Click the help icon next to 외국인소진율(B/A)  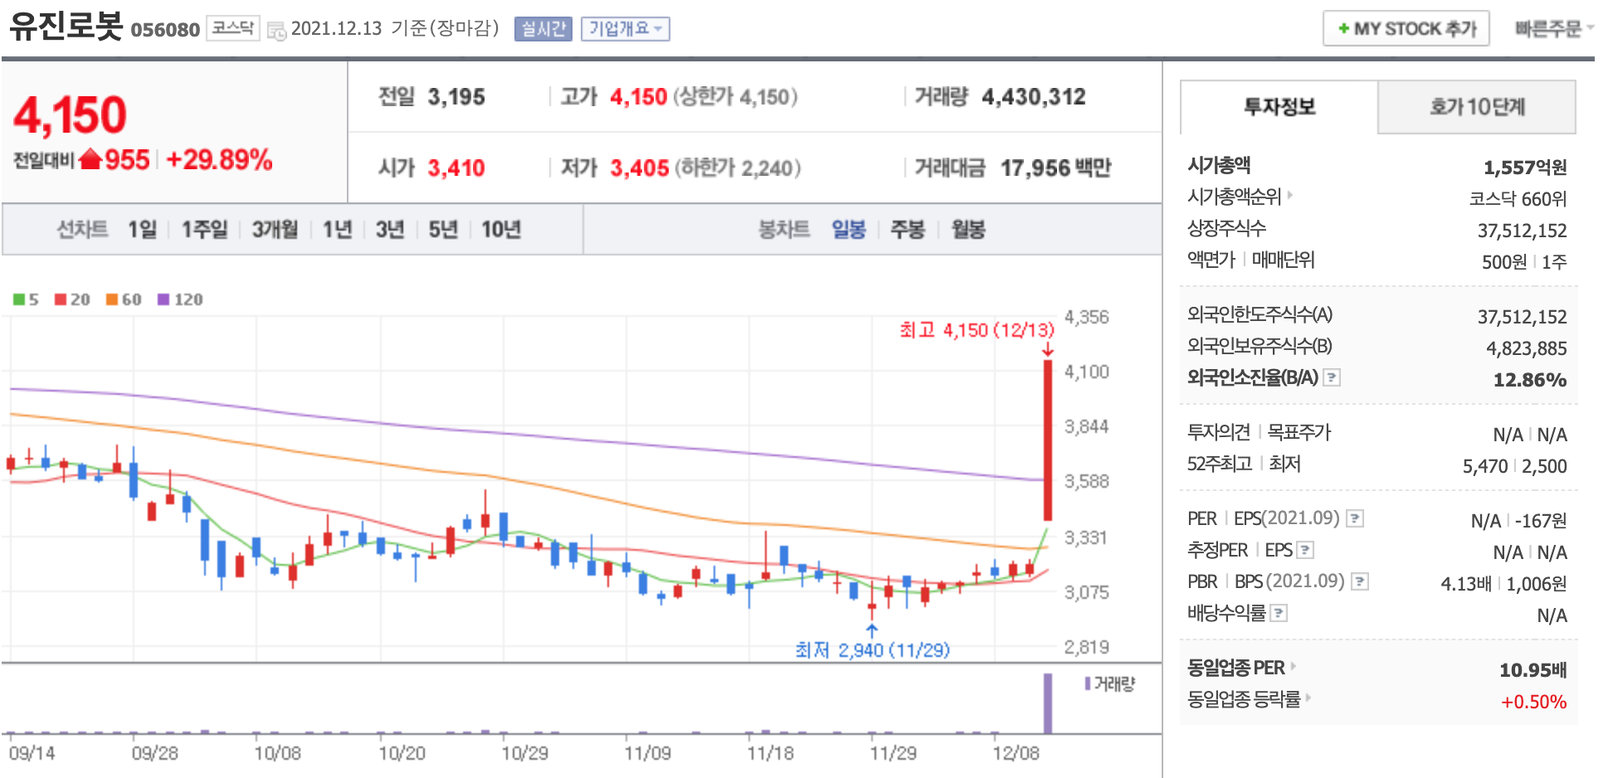click(1332, 377)
